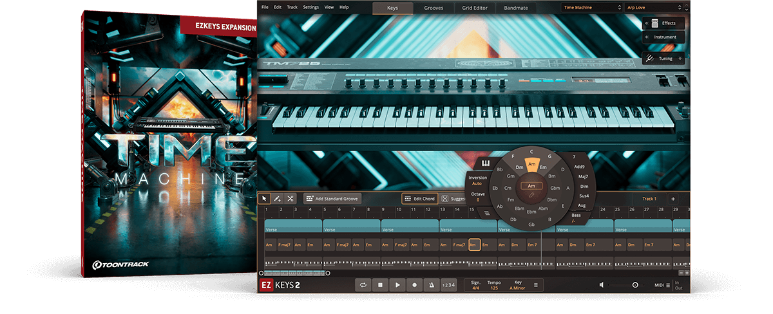This screenshot has width=773, height=314.
Task: Select the highlighted Am chord block
Action: [474, 245]
